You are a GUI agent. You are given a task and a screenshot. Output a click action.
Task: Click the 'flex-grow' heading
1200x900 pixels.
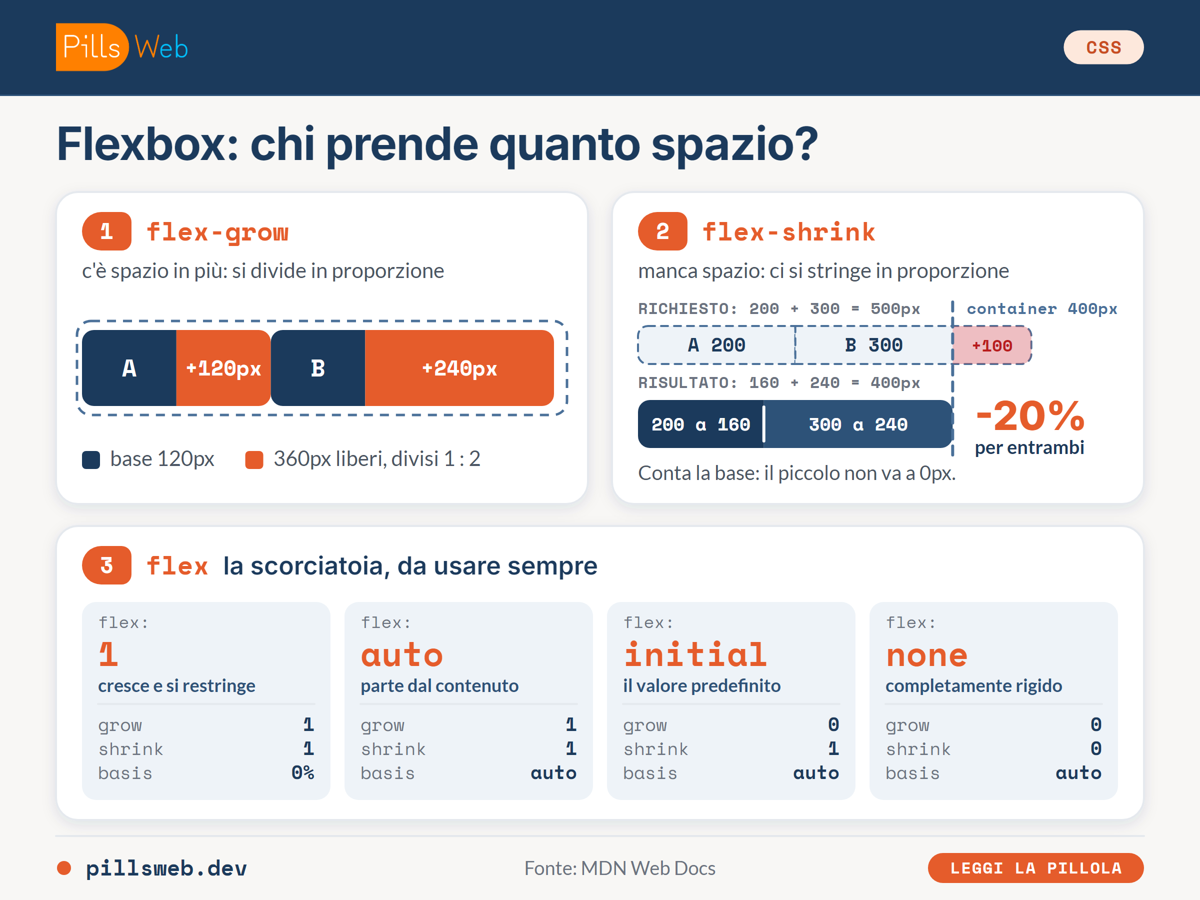[x=217, y=232]
